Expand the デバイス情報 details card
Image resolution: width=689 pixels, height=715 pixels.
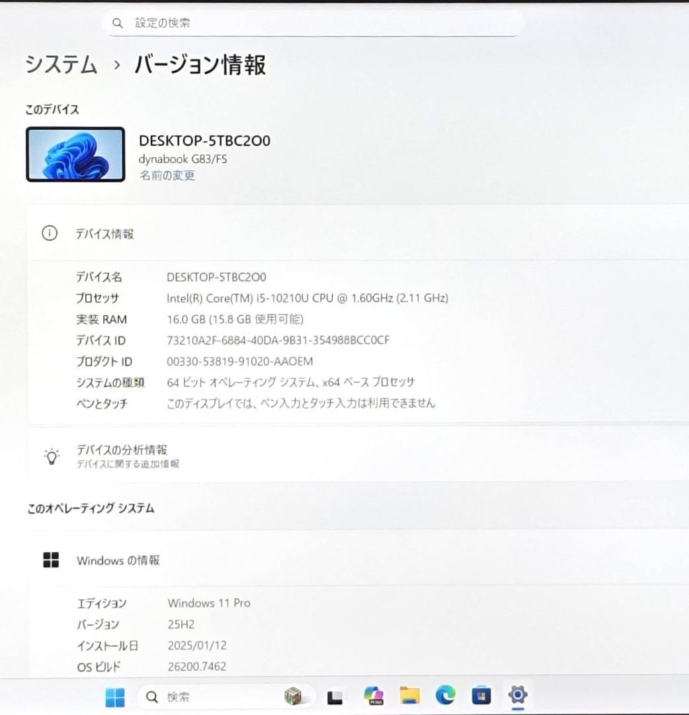tap(357, 234)
